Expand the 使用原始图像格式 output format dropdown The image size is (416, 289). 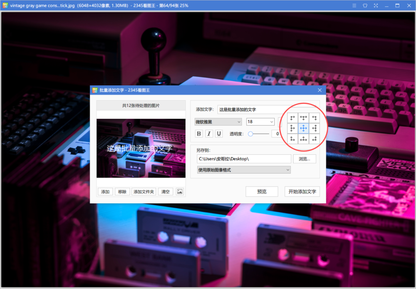pos(243,169)
